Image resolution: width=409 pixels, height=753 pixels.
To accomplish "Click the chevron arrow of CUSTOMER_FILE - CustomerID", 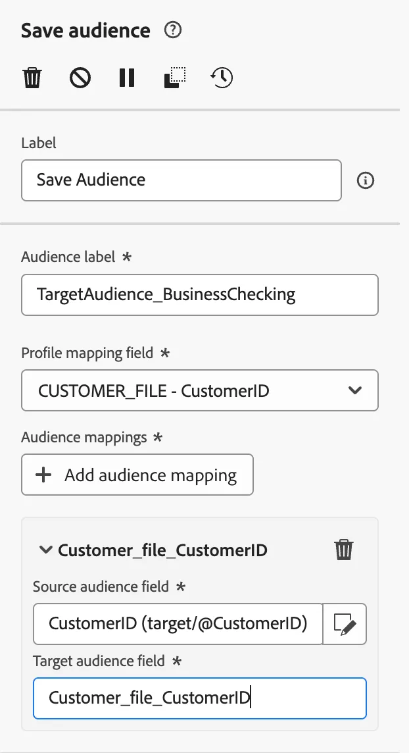I will pos(355,390).
